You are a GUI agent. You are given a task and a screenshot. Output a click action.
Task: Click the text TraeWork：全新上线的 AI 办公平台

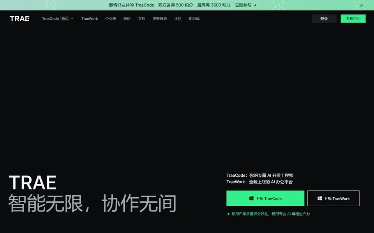259,182
